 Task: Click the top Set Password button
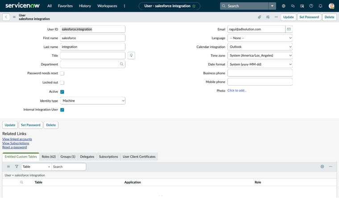(x=309, y=17)
